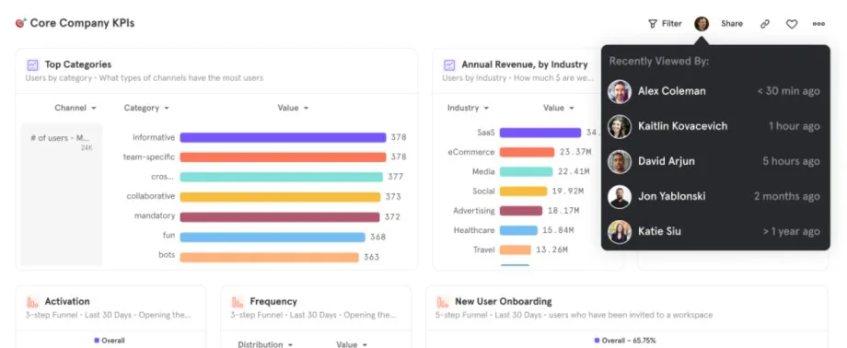Viewport: 847px width, 348px height.
Task: Click David Arjun's avatar
Action: click(619, 162)
